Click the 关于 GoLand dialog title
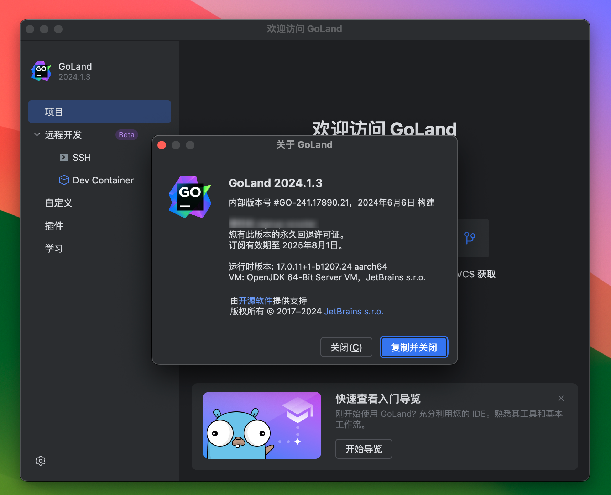The image size is (611, 495). 304,144
